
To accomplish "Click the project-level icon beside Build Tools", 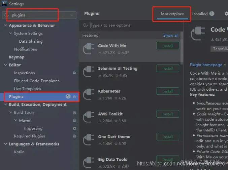I will tap(74, 113).
